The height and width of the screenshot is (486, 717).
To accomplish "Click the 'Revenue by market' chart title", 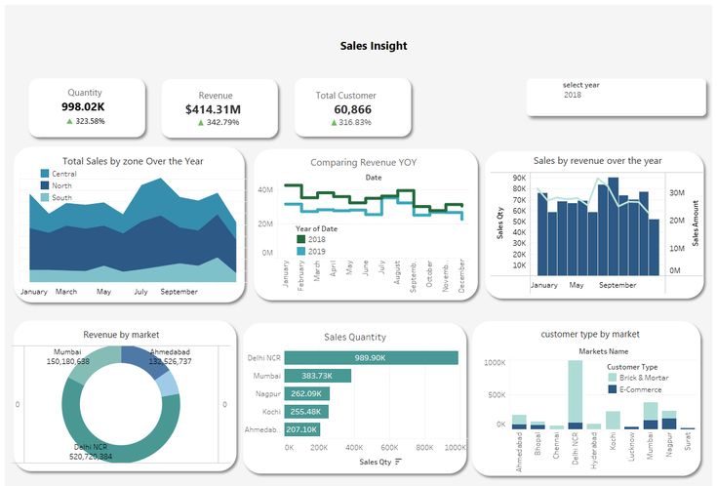I will point(121,335).
